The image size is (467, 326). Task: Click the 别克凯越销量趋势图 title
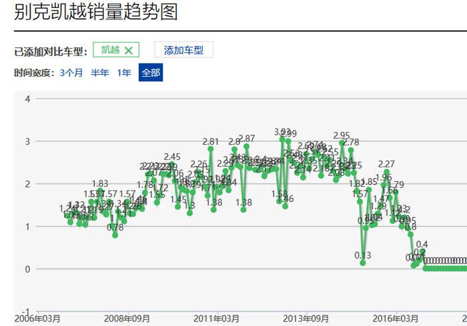(96, 12)
